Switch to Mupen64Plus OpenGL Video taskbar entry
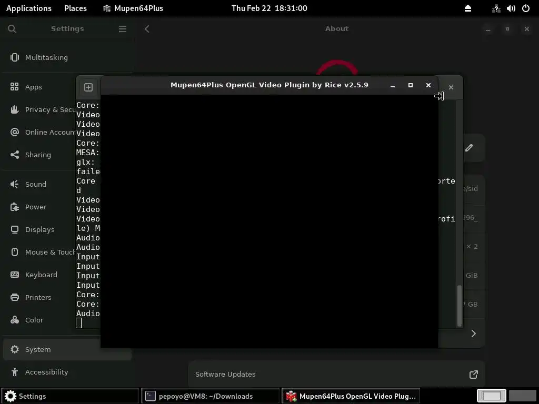The image size is (539, 404). [x=351, y=396]
